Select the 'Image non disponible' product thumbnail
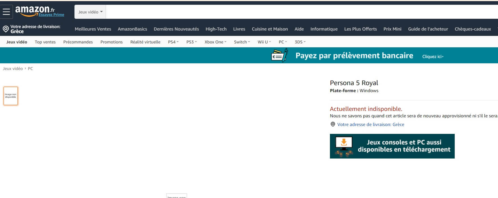The image size is (498, 198). click(11, 96)
